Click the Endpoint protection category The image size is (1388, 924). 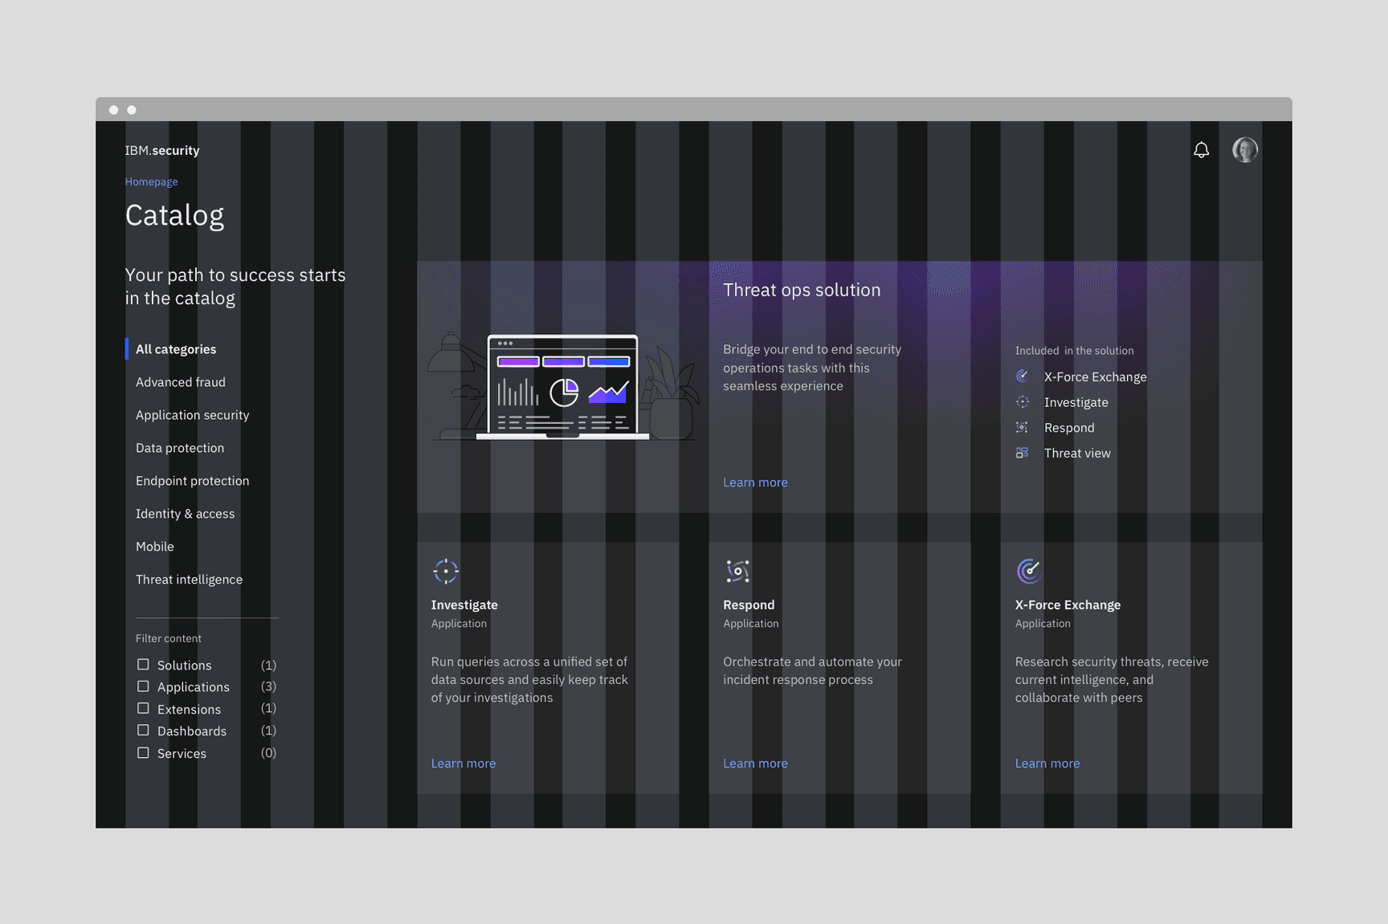192,480
